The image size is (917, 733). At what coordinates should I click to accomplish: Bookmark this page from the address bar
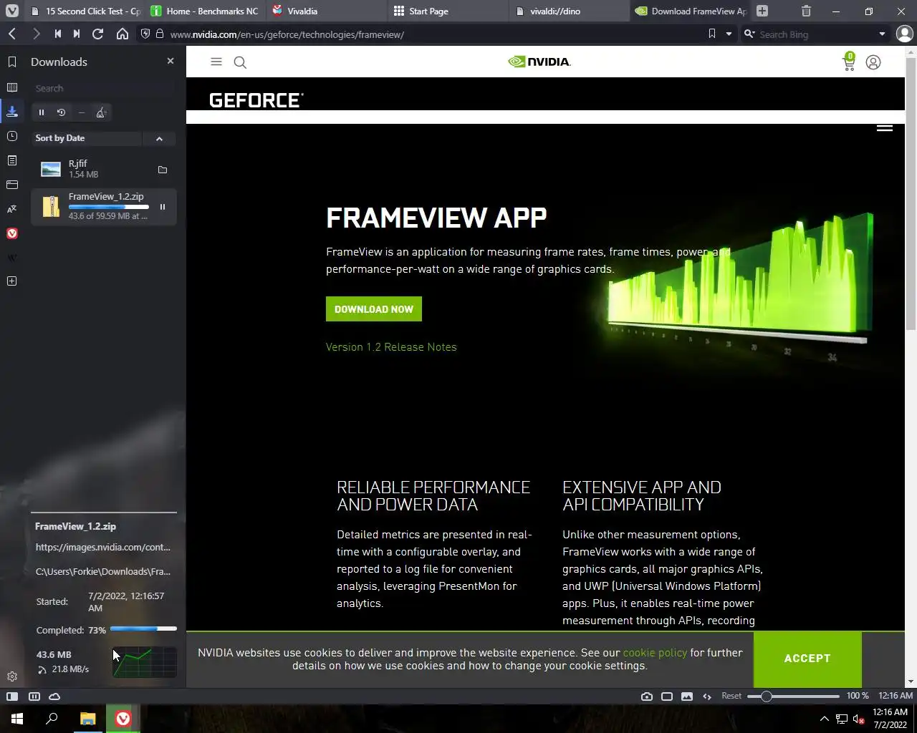pyautogui.click(x=711, y=34)
